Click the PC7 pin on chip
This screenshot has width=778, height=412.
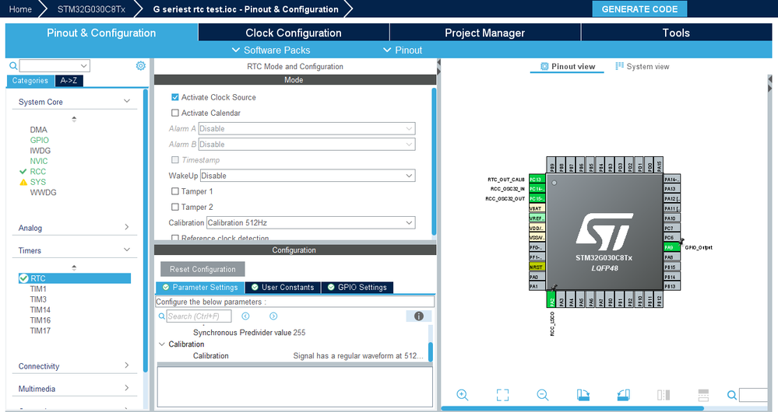pos(672,228)
